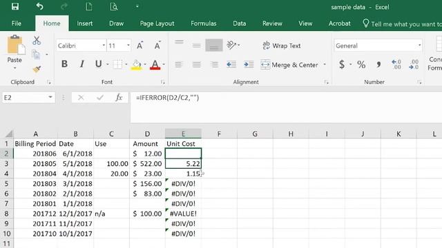Increase font size with the larger A
442x248 pixels.
click(x=140, y=45)
